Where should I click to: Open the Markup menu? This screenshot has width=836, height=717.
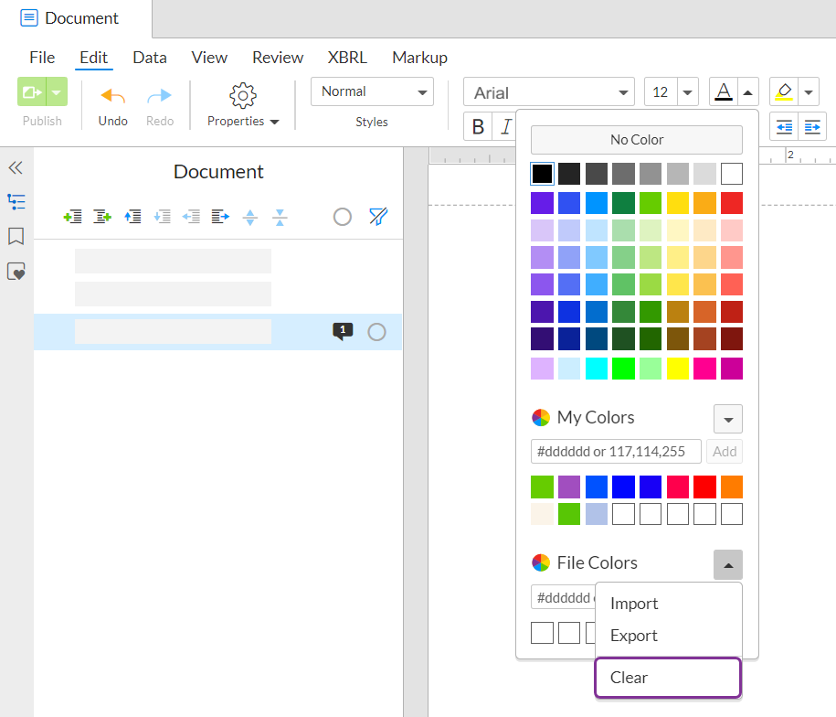pyautogui.click(x=419, y=58)
